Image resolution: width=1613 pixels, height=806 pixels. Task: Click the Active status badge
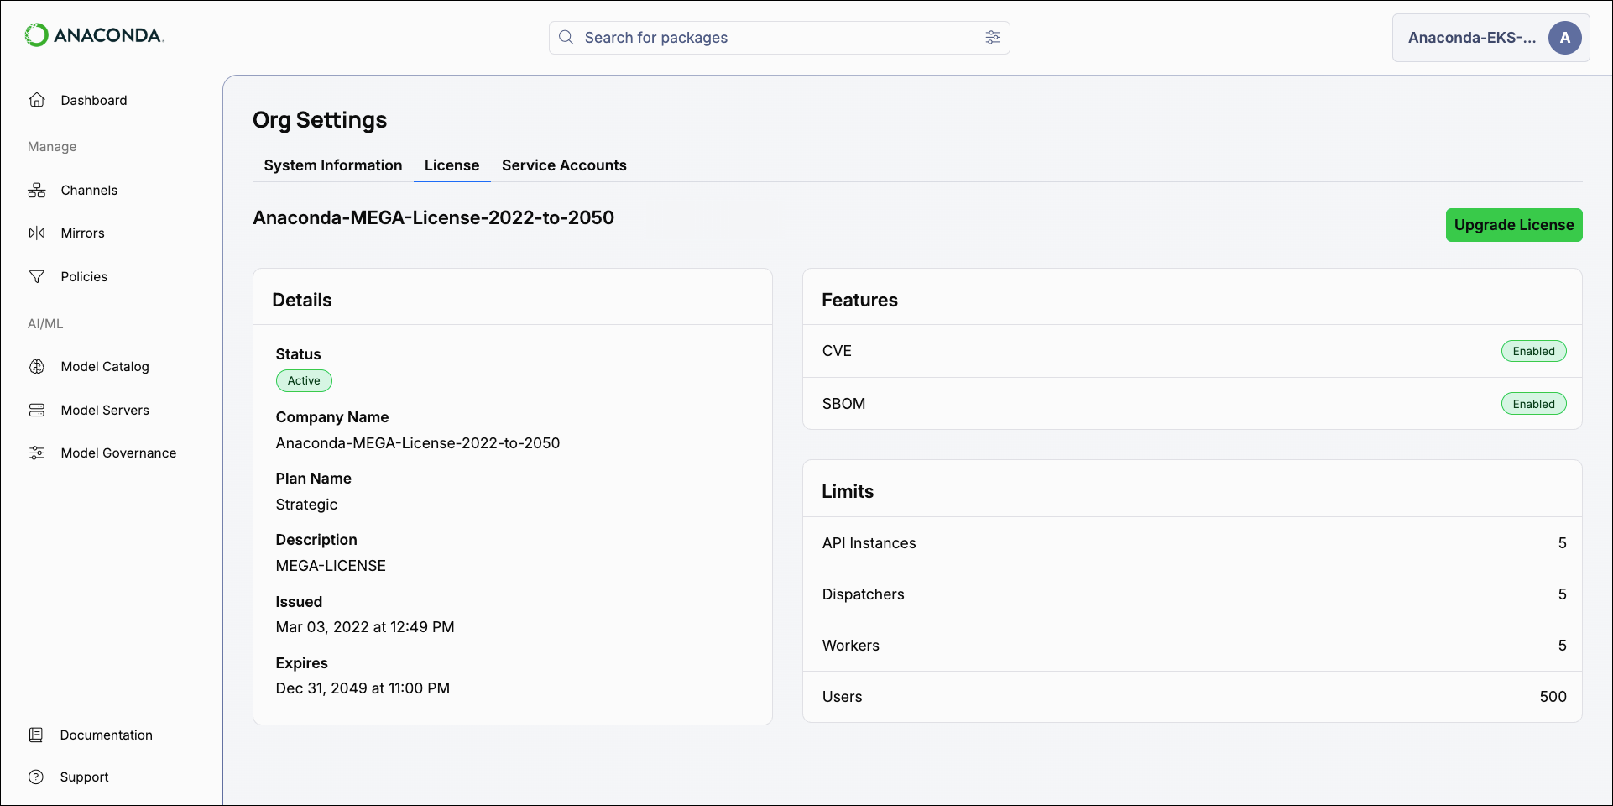tap(304, 380)
